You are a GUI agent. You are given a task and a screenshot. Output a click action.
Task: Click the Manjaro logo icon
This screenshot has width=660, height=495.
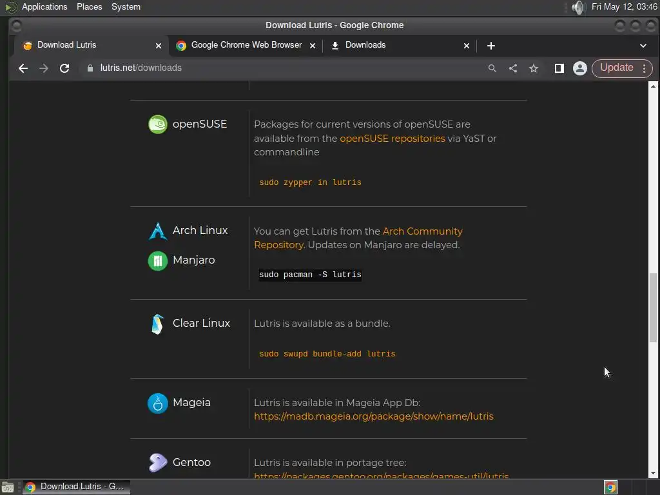click(x=158, y=260)
